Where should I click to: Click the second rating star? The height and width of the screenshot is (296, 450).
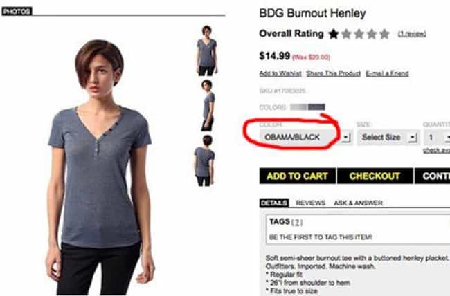(x=347, y=34)
